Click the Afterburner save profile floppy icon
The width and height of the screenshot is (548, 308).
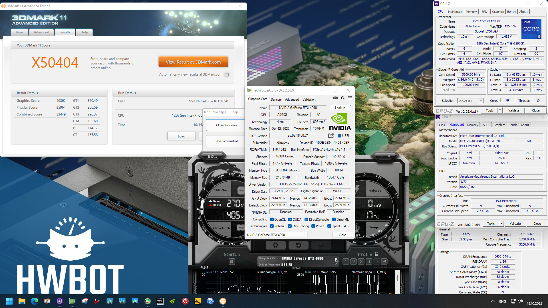tap(384, 262)
